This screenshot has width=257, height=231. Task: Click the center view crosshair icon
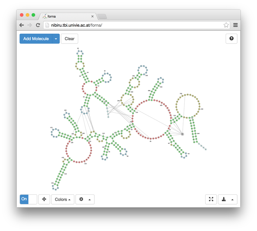(x=44, y=199)
